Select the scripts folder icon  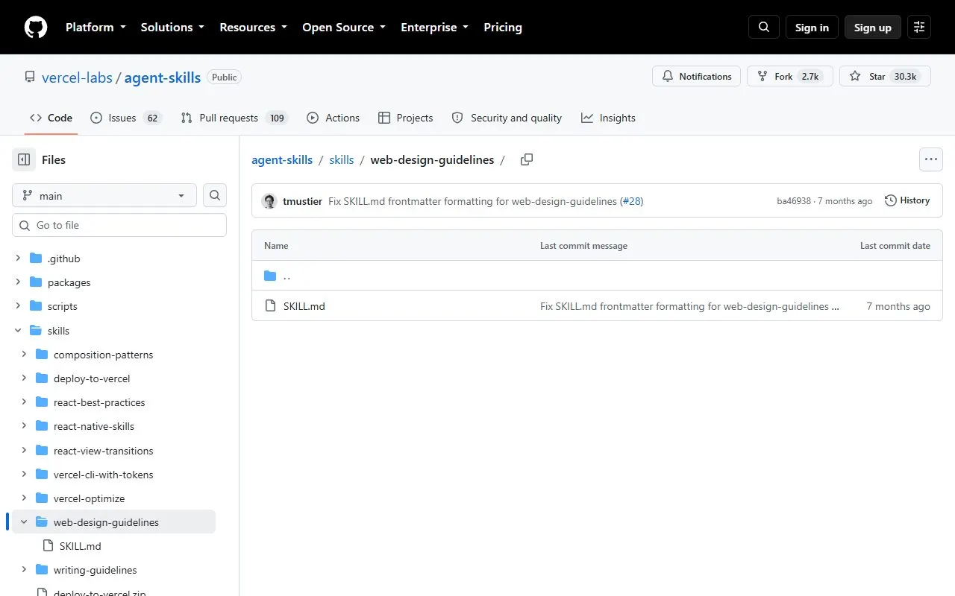coord(36,306)
